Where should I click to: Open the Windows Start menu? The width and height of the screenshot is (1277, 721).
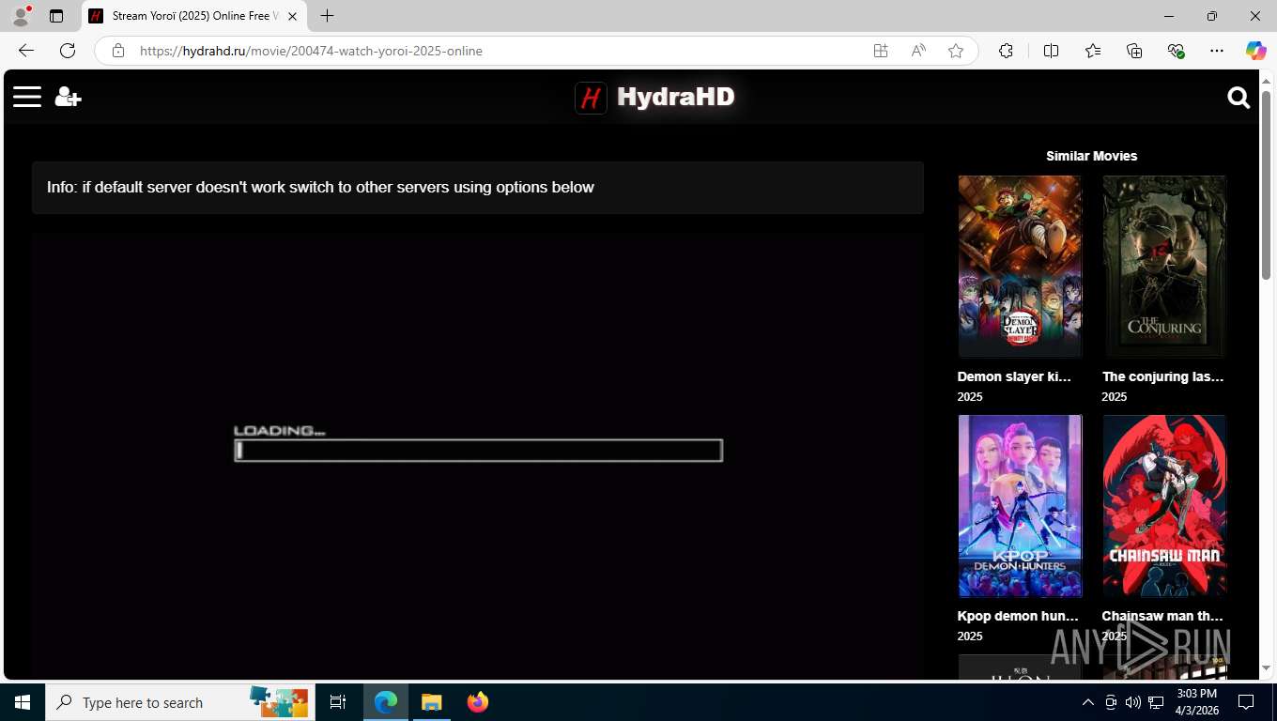23,702
